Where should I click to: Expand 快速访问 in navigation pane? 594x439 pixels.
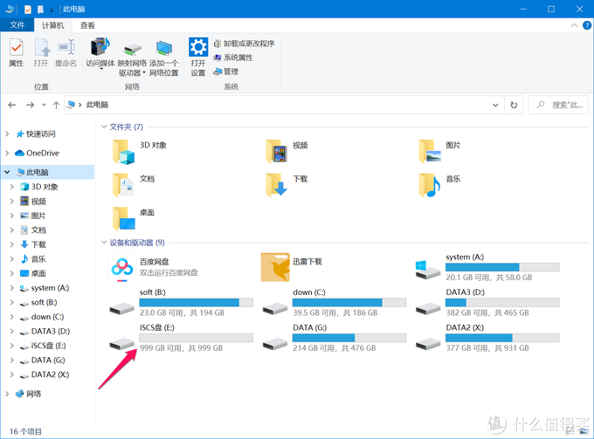(7, 134)
